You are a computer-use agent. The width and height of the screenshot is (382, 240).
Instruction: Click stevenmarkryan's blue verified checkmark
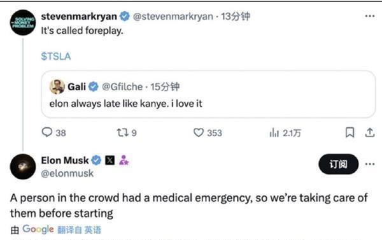(x=125, y=17)
